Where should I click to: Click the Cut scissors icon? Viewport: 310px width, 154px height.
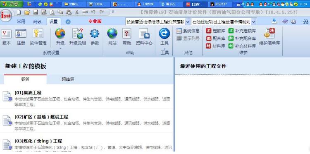pyautogui.click(x=77, y=12)
